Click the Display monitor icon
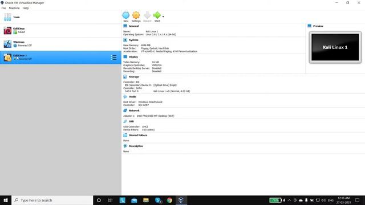Viewport: 365px width, 205px height. tap(125, 56)
